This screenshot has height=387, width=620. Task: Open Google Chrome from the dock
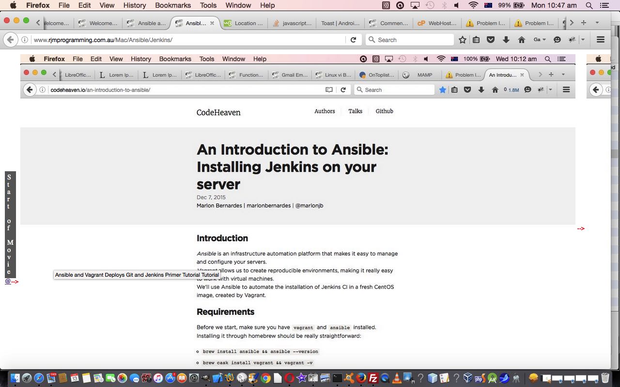(265, 378)
